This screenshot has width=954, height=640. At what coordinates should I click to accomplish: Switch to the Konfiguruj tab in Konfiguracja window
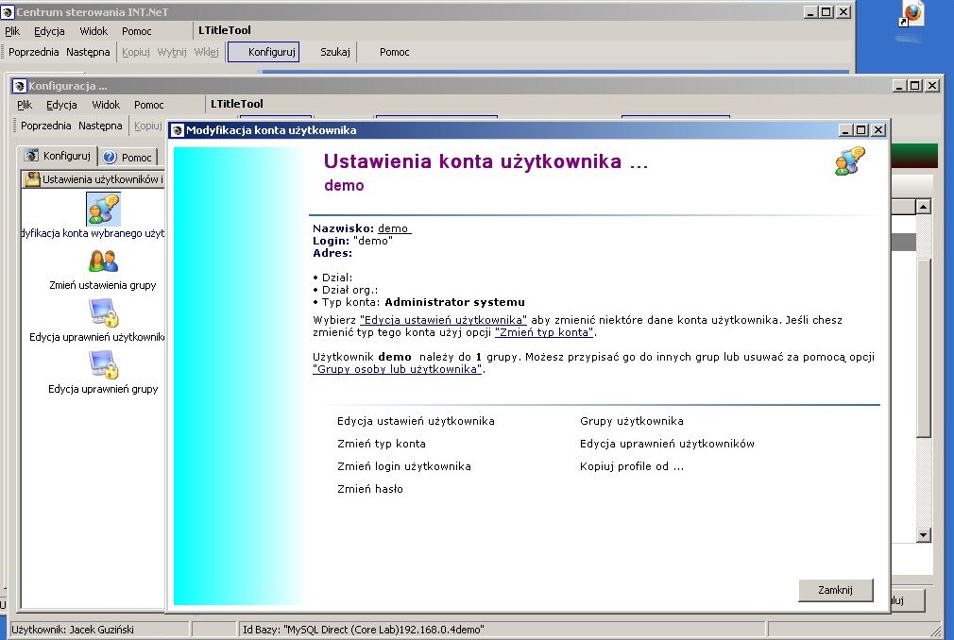point(58,156)
